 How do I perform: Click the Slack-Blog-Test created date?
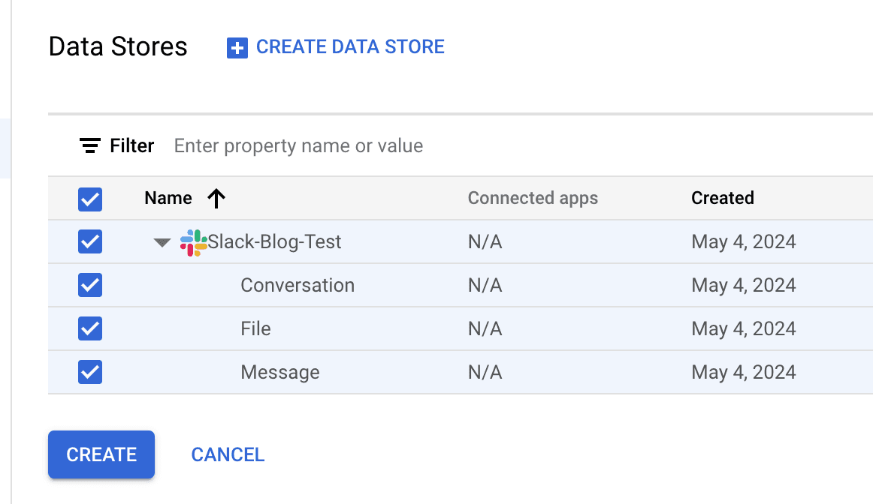tap(744, 241)
